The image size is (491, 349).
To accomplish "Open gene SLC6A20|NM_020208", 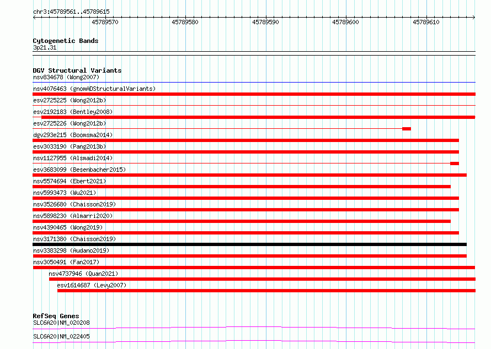I will pos(61,323).
